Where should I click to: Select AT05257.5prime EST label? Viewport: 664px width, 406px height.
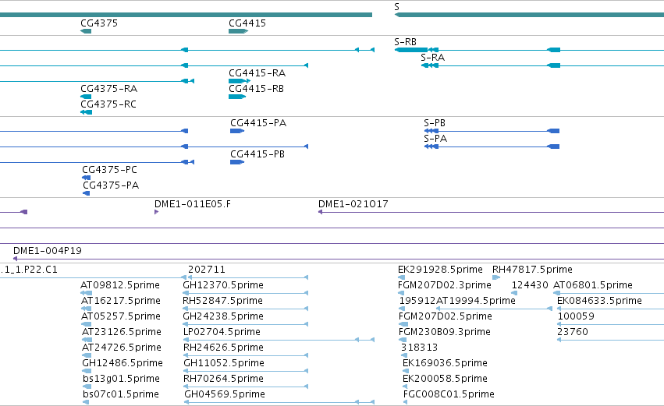click(x=121, y=316)
